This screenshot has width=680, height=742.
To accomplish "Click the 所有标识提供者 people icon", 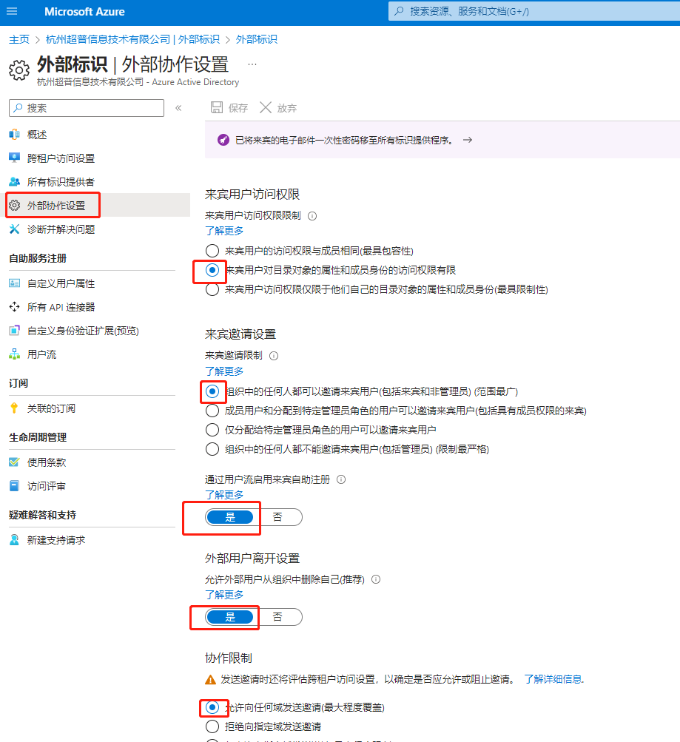I will (14, 182).
